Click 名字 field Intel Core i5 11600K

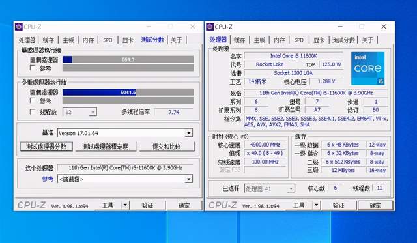coord(294,56)
